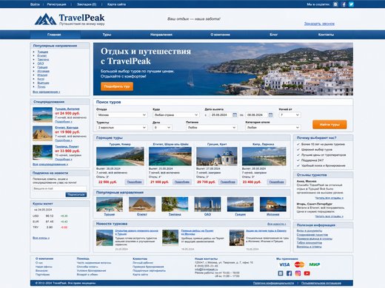Open the Направления nav tab
The image size is (385, 288).
tap(161, 35)
